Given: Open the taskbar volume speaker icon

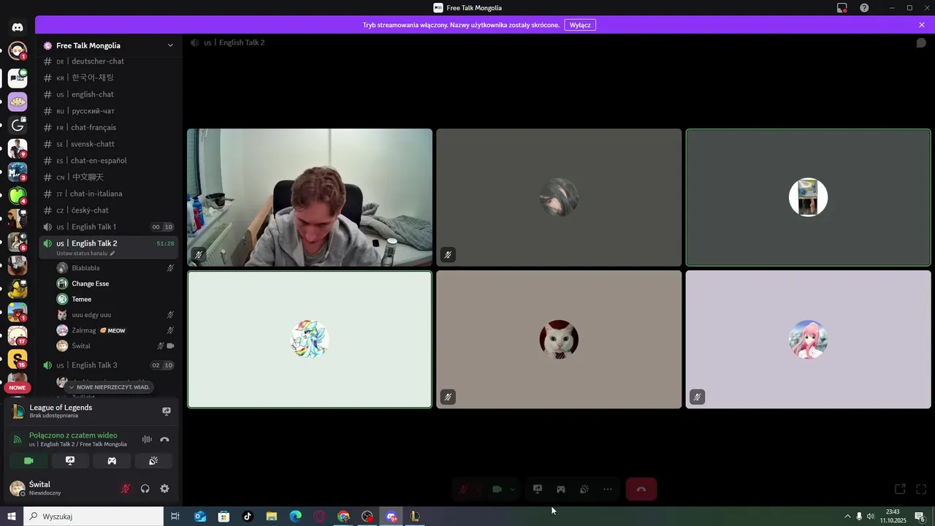Looking at the screenshot, I should coord(871,517).
